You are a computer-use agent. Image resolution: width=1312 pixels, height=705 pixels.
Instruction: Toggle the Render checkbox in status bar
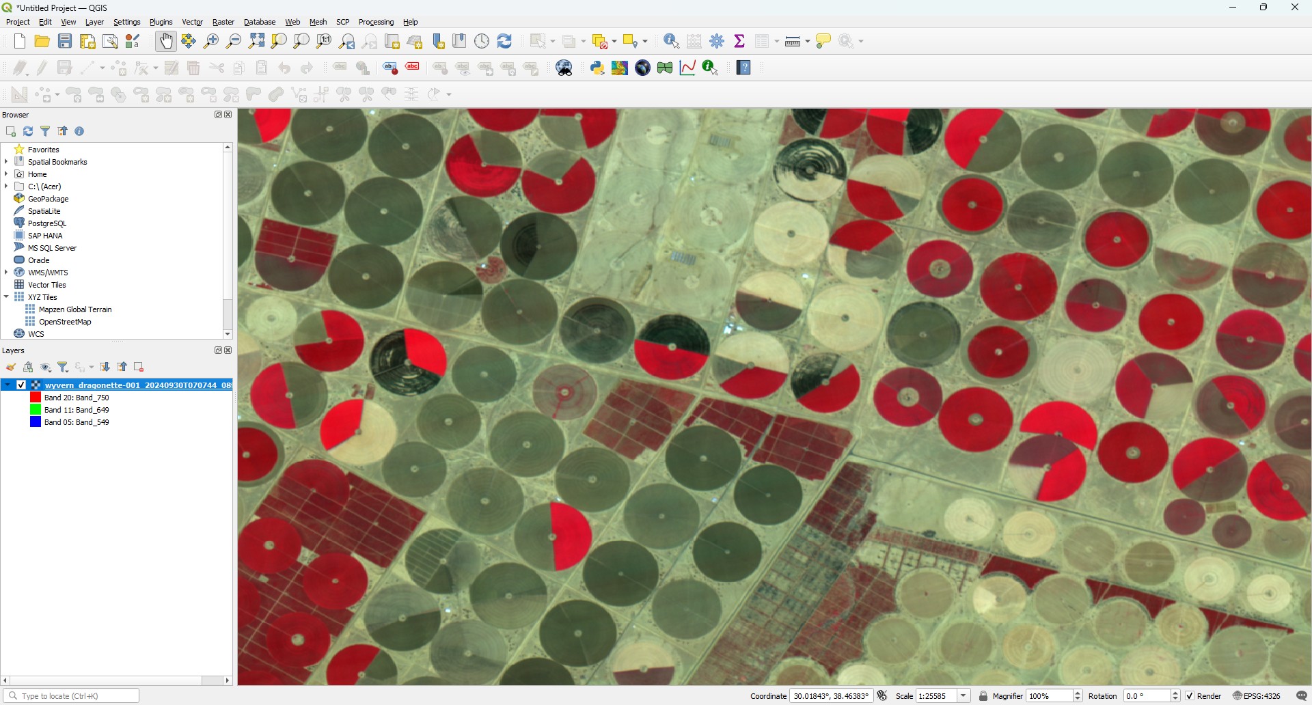click(x=1190, y=696)
